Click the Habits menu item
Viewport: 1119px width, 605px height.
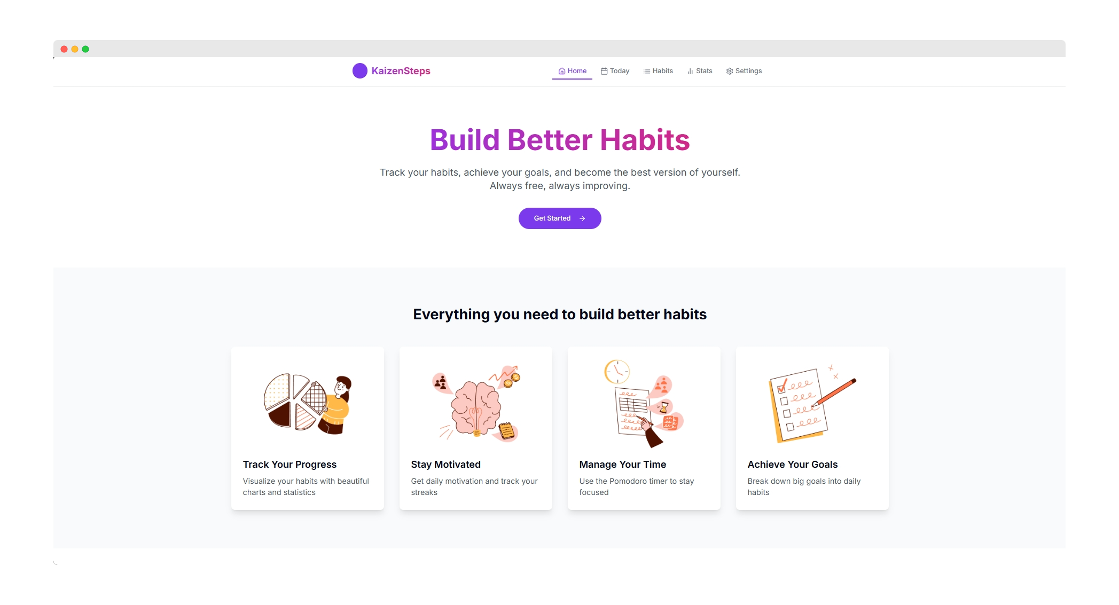coord(659,71)
